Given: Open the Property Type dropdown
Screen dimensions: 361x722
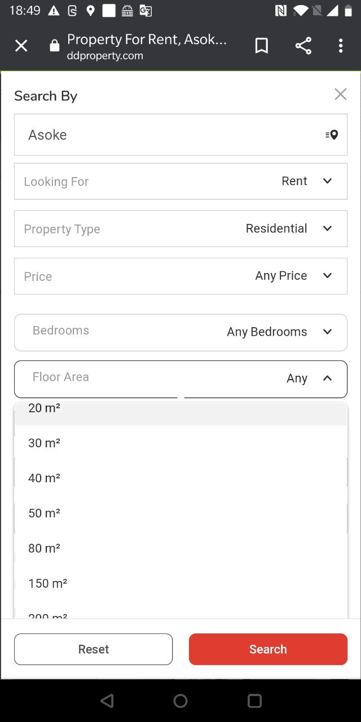Looking at the screenshot, I should (180, 228).
